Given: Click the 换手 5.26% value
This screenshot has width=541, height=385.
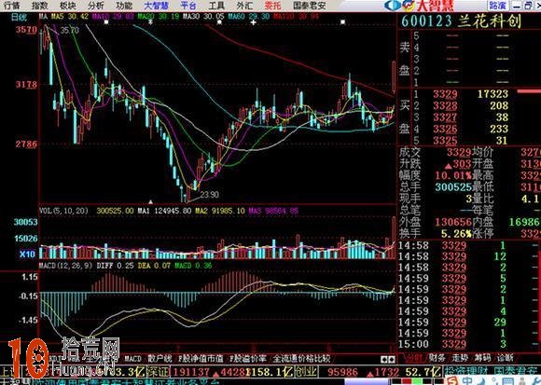Looking at the screenshot, I should 456,234.
